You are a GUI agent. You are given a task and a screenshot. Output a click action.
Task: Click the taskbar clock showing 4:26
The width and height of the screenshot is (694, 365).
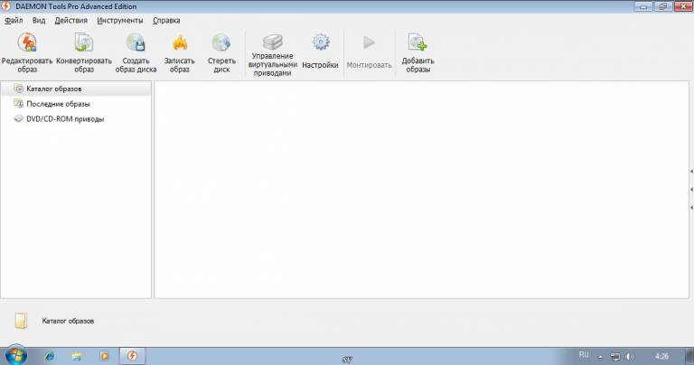point(661,356)
